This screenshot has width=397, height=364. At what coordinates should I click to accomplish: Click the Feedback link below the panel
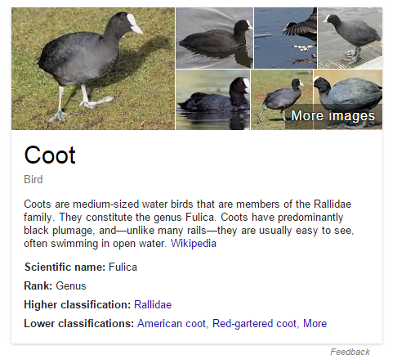(x=350, y=352)
